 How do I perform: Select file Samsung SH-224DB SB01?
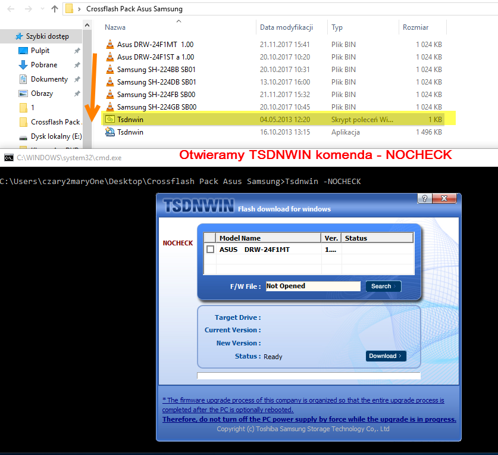tap(156, 82)
